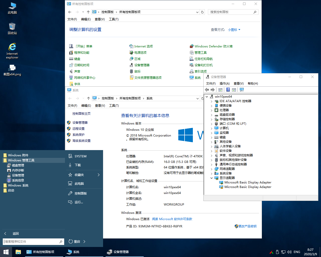Click scan for hardware changes toolbar icon

pyautogui.click(x=242, y=90)
